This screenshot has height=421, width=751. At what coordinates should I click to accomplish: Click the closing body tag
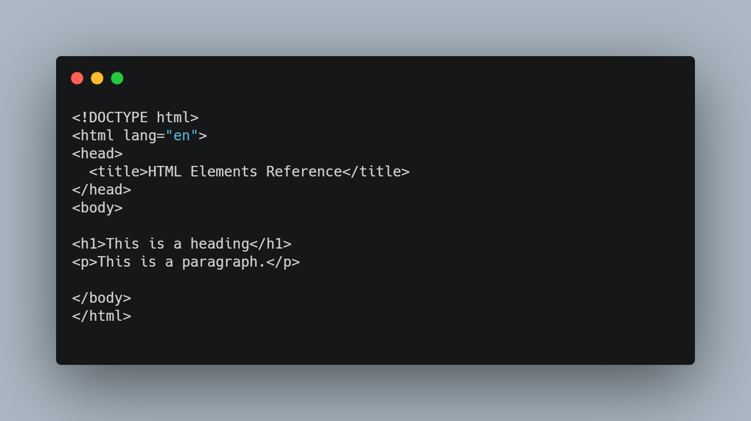point(102,298)
